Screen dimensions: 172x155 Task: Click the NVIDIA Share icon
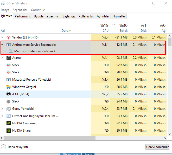9,131
